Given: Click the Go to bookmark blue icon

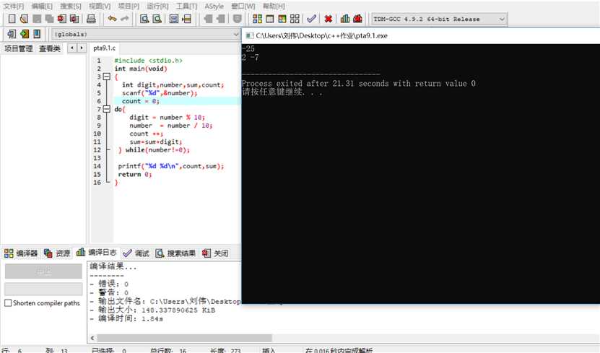Looking at the screenshot, I should tap(37, 34).
